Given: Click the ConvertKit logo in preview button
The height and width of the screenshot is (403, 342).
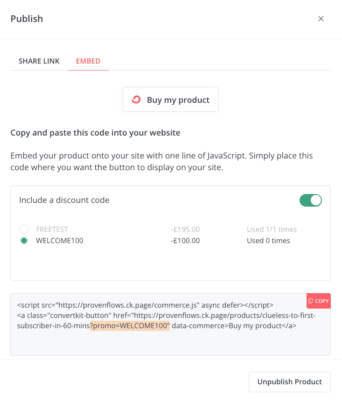Looking at the screenshot, I should point(136,100).
